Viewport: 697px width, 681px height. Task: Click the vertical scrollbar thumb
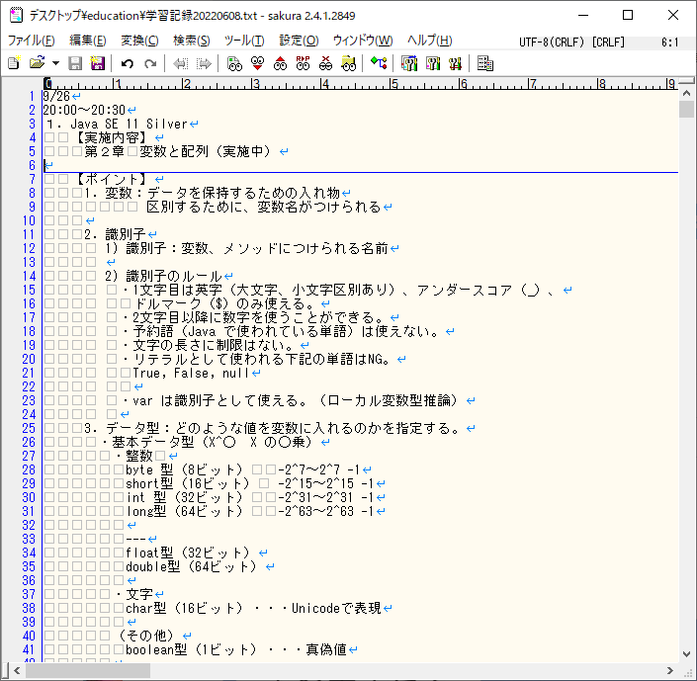pyautogui.click(x=686, y=109)
